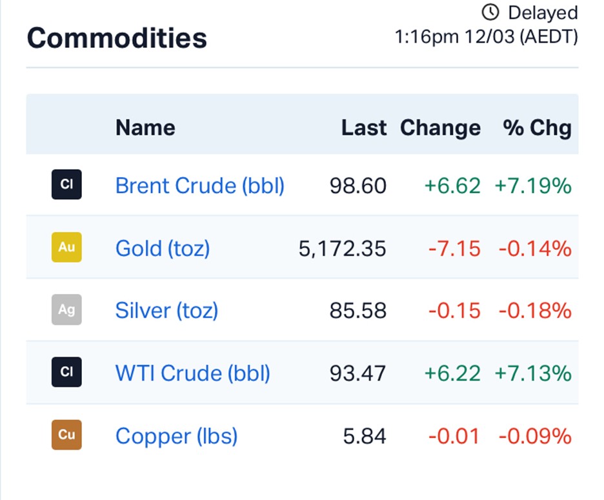
Task: Click the Change column header
Action: 440,127
